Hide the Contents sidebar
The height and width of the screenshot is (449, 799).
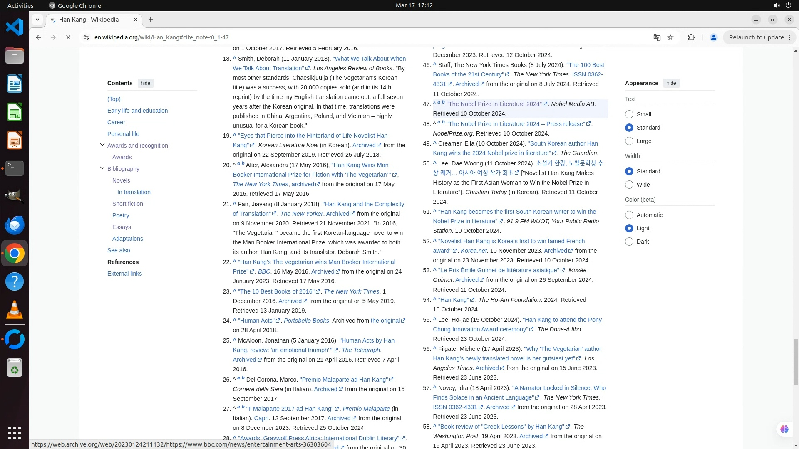tap(145, 83)
